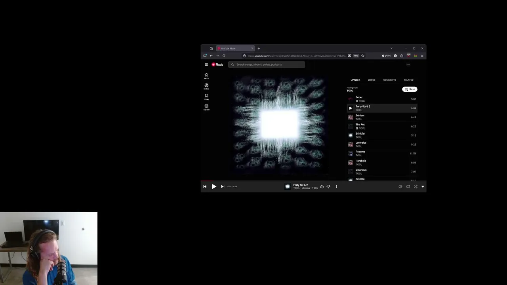The image size is (507, 285).
Task: Click the song progress bar
Action: coord(313,181)
